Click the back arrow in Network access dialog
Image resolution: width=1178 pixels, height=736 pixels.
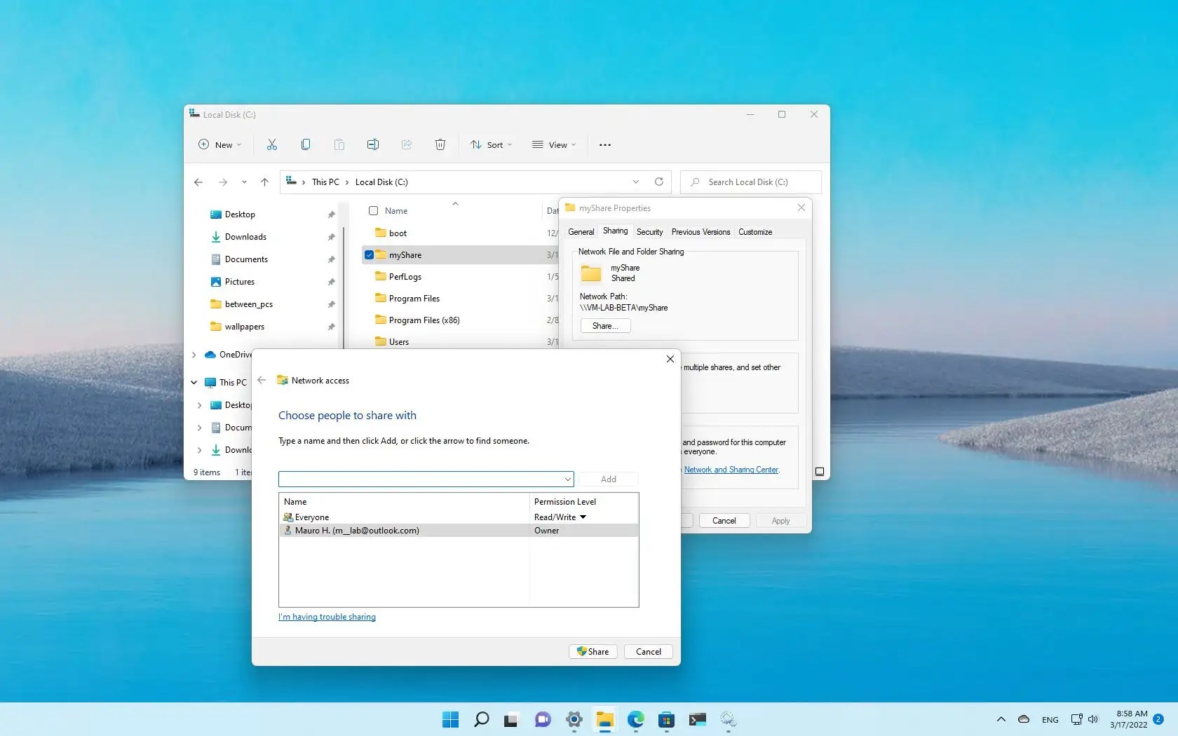(x=261, y=380)
